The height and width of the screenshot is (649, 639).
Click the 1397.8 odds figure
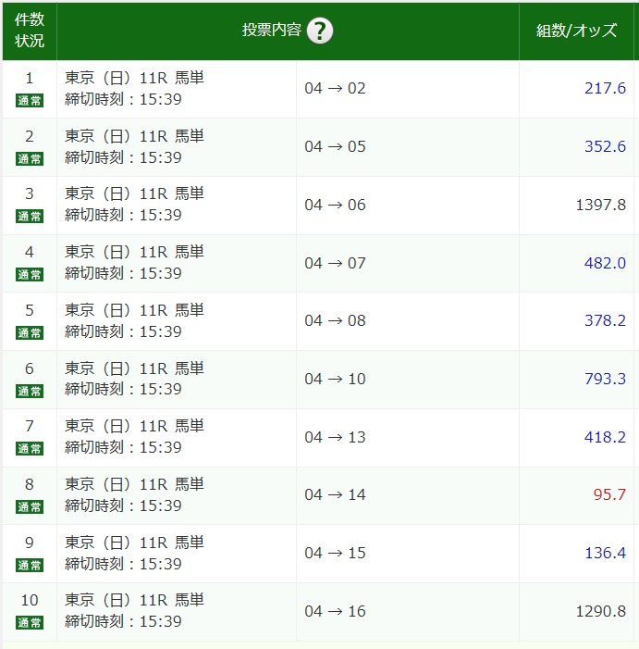[600, 205]
